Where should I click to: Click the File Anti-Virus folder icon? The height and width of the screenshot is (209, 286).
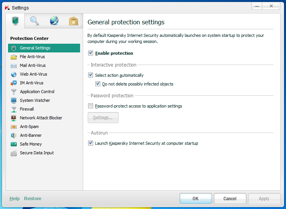[x=14, y=57]
